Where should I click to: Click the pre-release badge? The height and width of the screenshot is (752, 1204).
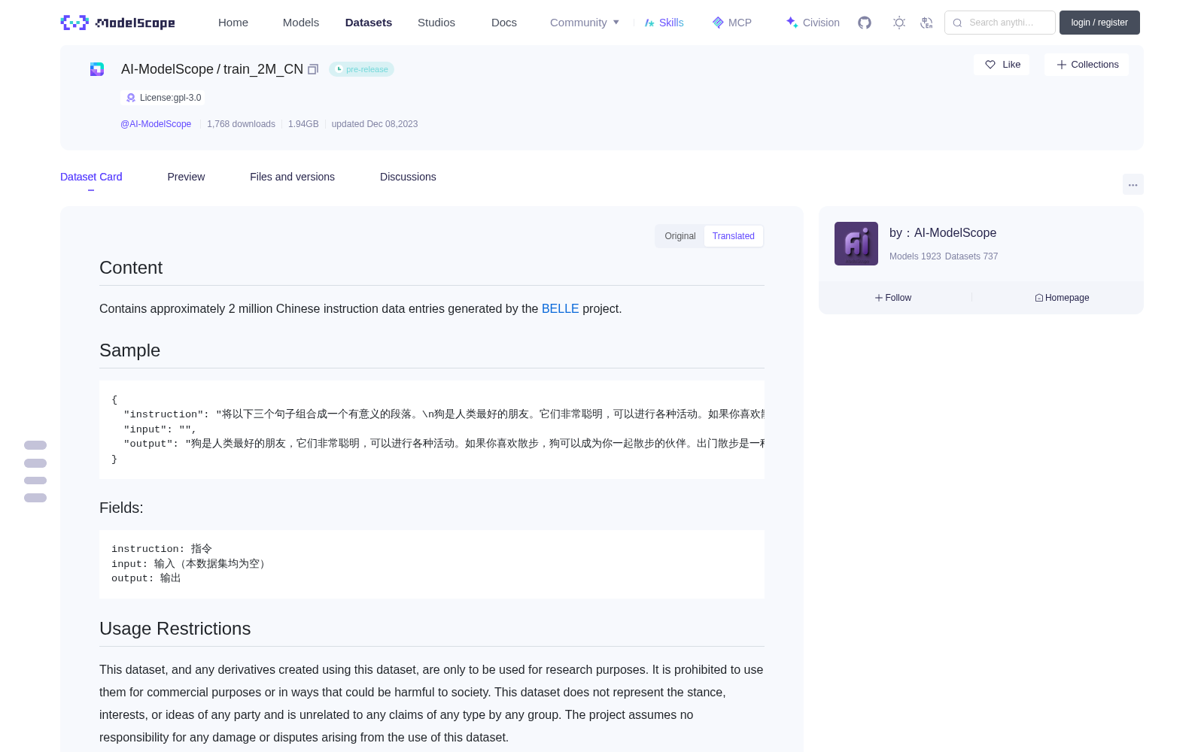pyautogui.click(x=361, y=69)
